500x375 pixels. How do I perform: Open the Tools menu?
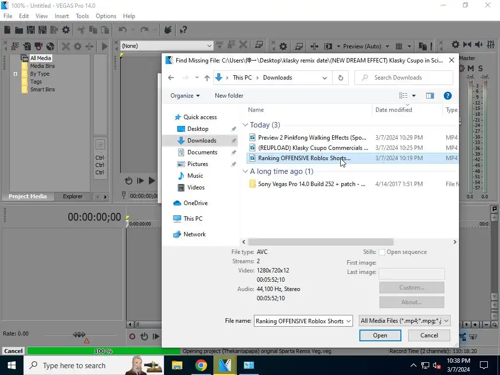[x=82, y=16]
